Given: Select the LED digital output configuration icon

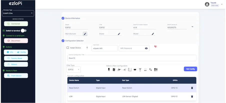Looking at the screenshot, I should pos(109,70).
